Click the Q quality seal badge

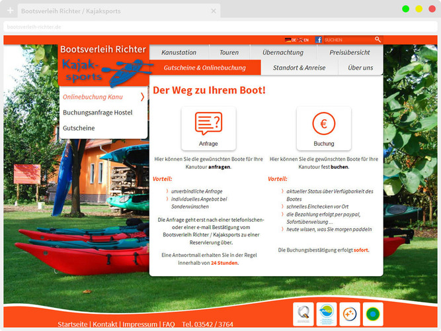tap(304, 314)
